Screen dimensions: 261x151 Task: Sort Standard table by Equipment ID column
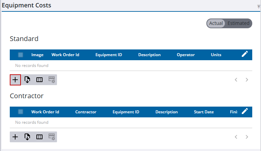click(x=109, y=55)
